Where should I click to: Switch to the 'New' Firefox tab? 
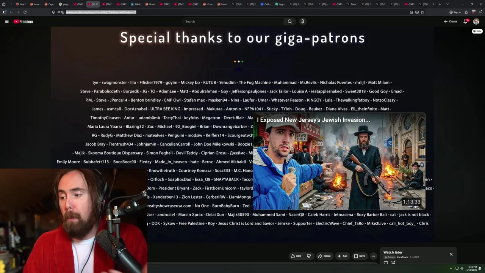(x=20, y=4)
